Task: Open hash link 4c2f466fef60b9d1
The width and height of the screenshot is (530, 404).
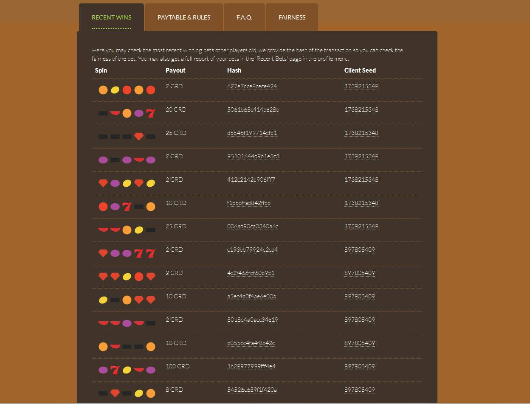Action: tap(251, 273)
